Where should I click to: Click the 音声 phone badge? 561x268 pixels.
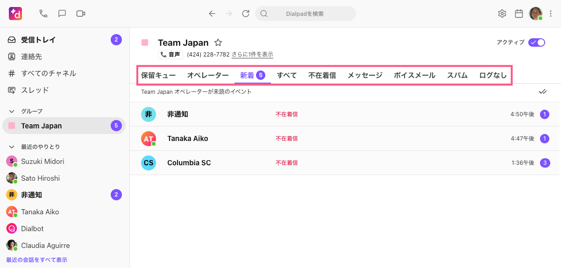[x=170, y=55]
